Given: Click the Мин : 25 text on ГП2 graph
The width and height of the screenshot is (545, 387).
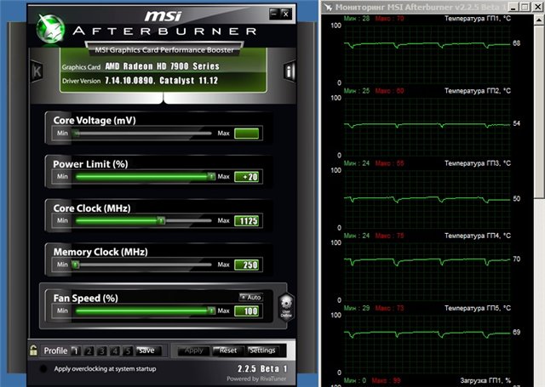Looking at the screenshot, I should pos(357,91).
